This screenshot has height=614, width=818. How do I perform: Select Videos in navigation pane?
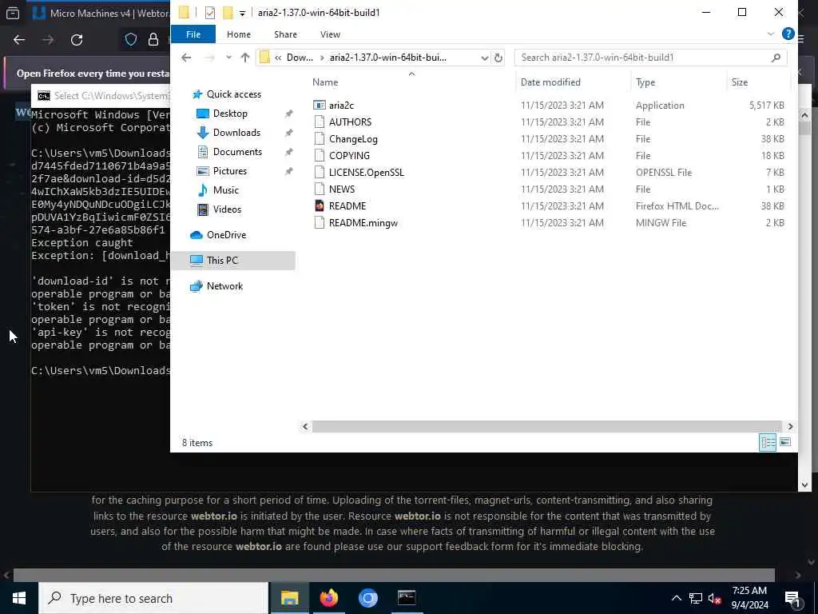[x=227, y=209]
